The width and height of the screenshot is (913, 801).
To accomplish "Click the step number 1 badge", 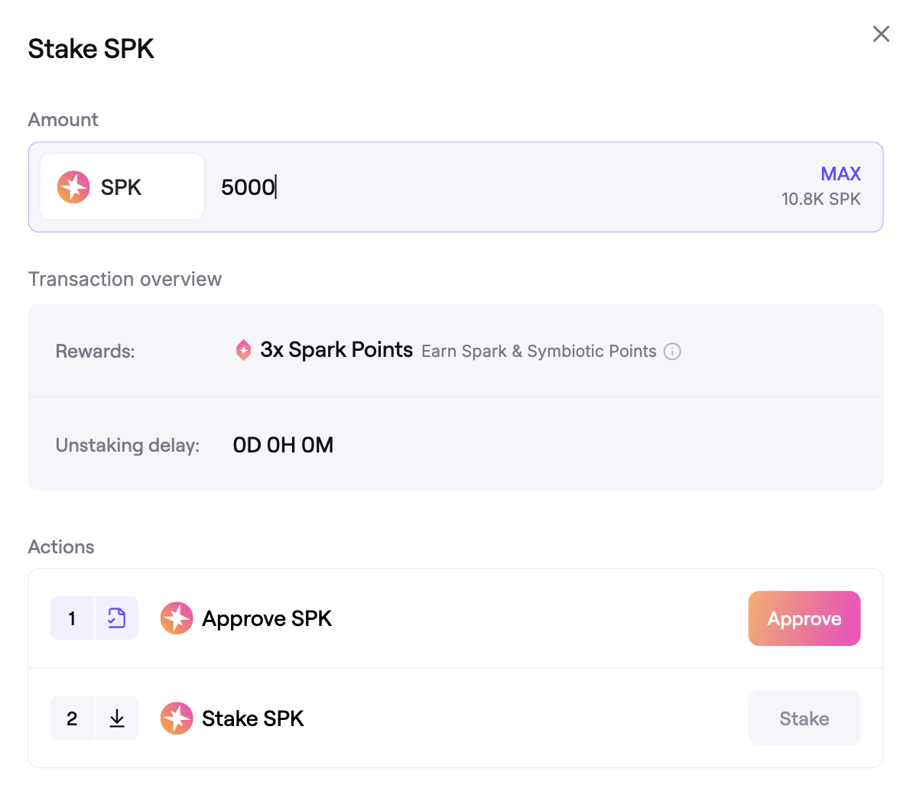I will (x=72, y=618).
